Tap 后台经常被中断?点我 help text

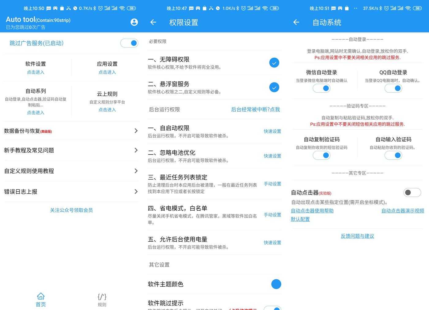(x=255, y=109)
